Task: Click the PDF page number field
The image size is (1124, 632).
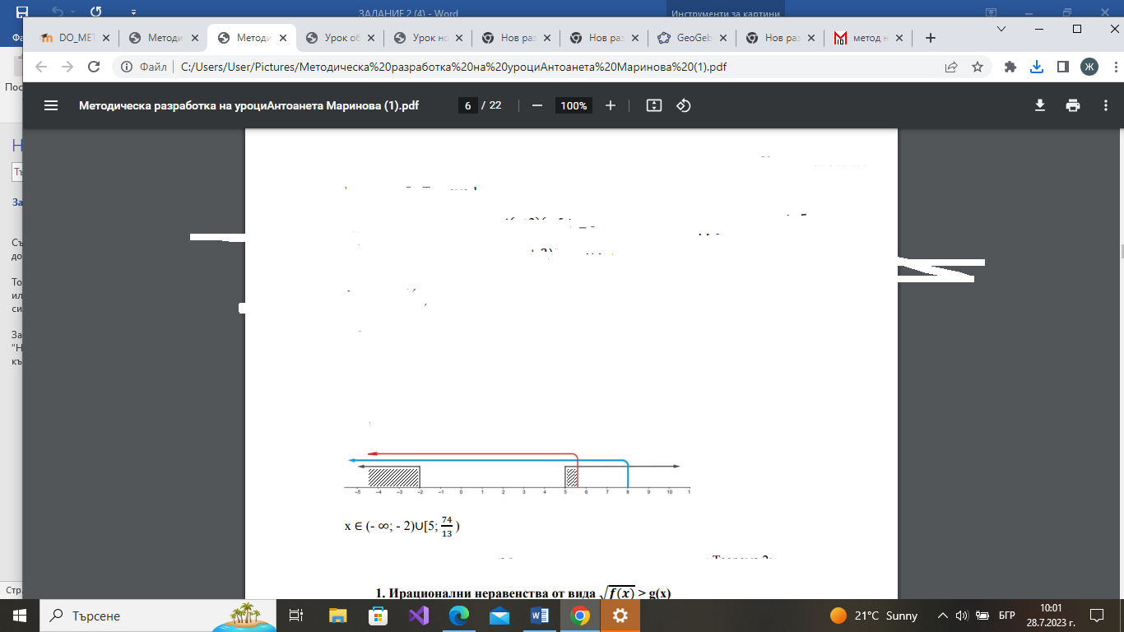Action: [467, 105]
